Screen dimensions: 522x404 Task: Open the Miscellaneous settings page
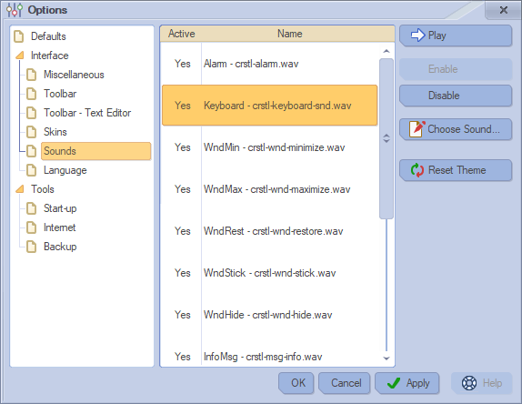pos(74,75)
